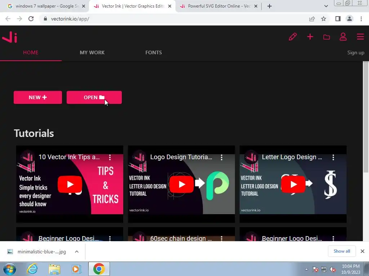Click Show all downloads
The height and width of the screenshot is (276, 369).
coord(342,251)
